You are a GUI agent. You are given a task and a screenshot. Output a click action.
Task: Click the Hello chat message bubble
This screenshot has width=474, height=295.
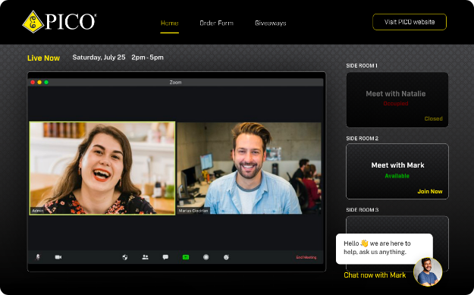pos(385,249)
